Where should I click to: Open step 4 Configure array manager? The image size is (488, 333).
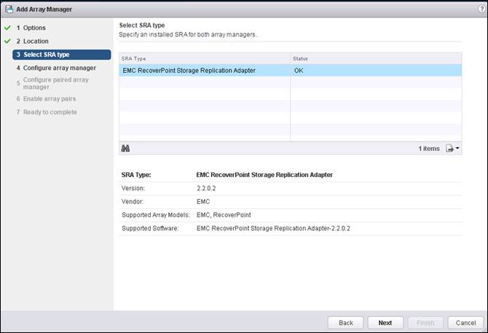tap(56, 68)
